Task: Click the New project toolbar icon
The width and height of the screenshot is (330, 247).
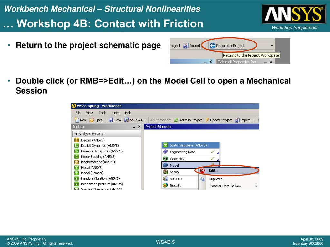Action: (x=77, y=120)
